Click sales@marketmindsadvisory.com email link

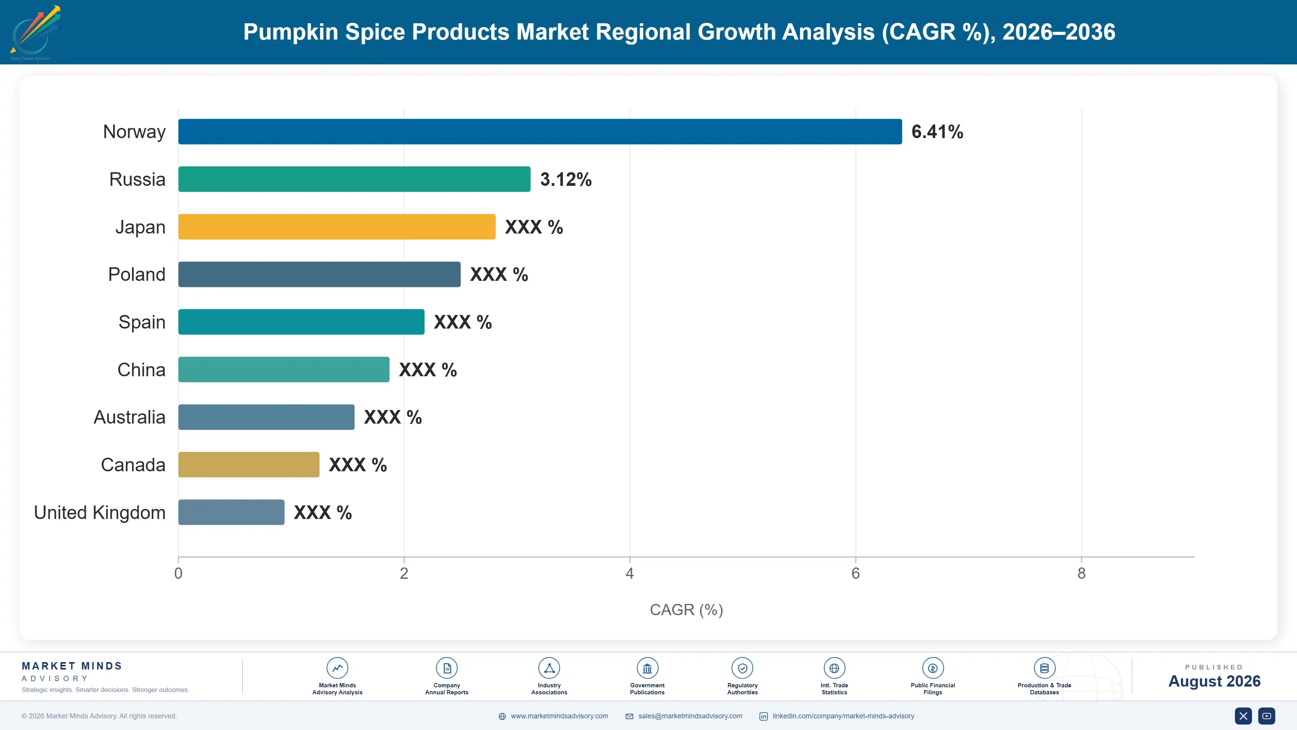[x=690, y=716]
